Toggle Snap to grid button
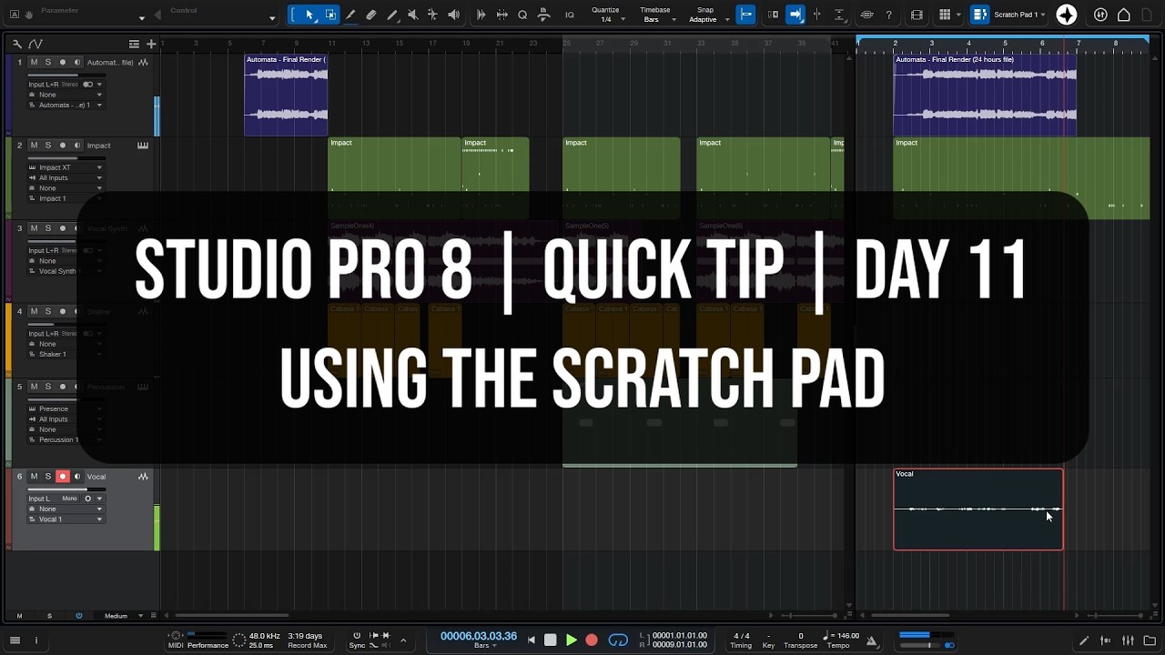Image resolution: width=1165 pixels, height=655 pixels. pyautogui.click(x=745, y=15)
